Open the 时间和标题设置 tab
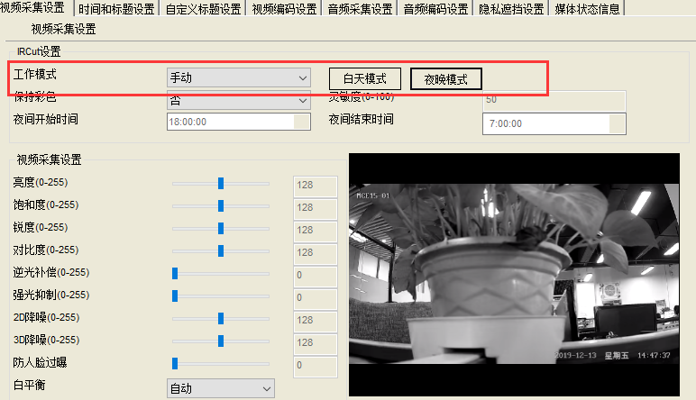This screenshot has height=400, width=696. (x=116, y=8)
